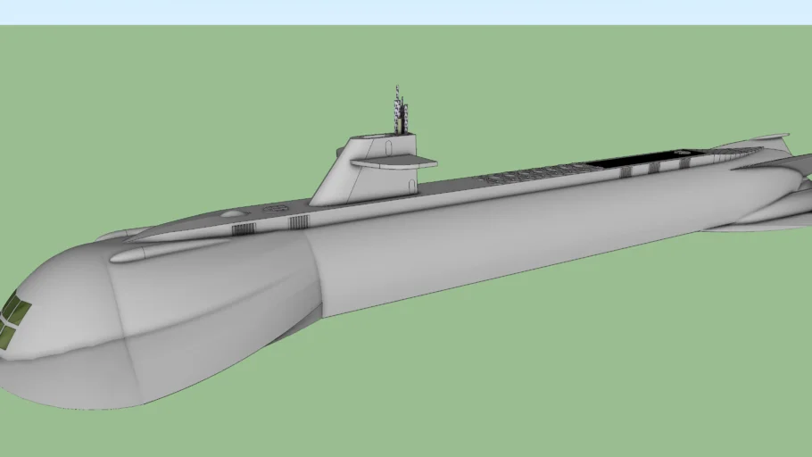Screen dimensions: 812x457
Task: Select the vent grille nearest the sail front
Action: point(299,220)
